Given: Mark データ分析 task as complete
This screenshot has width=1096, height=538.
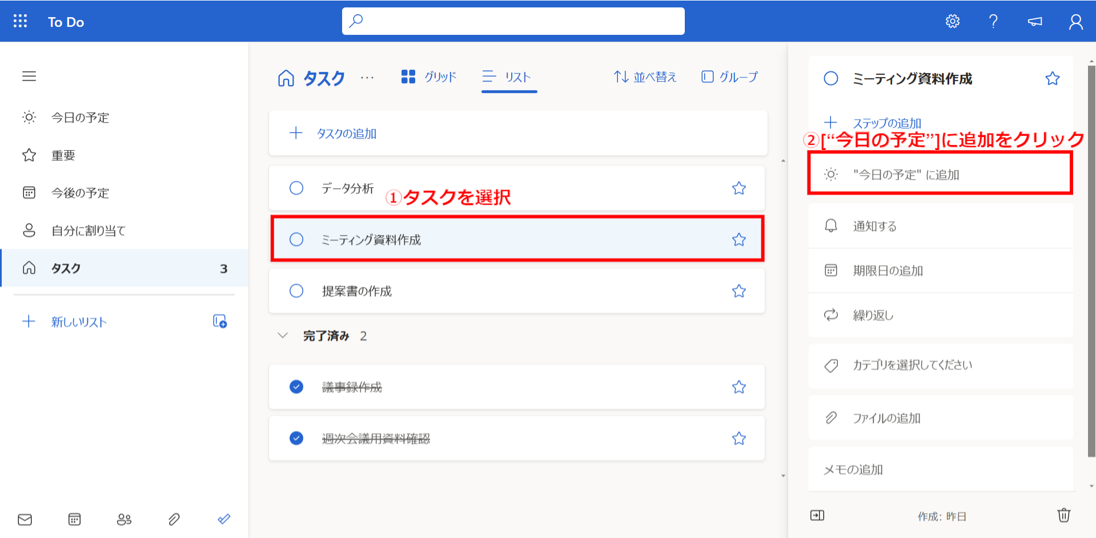Looking at the screenshot, I should (x=296, y=188).
